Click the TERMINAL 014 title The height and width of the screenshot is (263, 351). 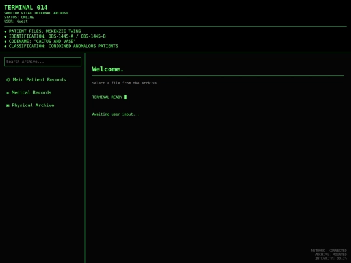click(26, 7)
